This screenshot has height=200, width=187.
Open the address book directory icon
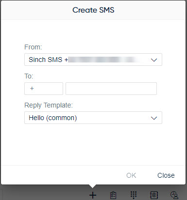coord(154,195)
